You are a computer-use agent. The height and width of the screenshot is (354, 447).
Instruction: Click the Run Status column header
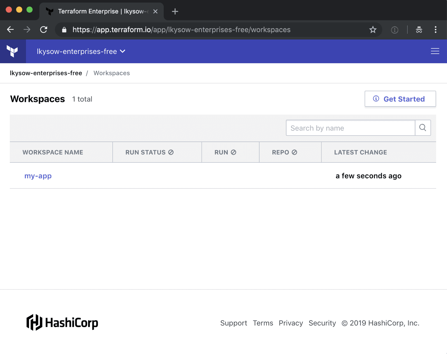[149, 152]
